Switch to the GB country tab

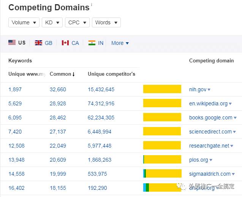pos(44,43)
